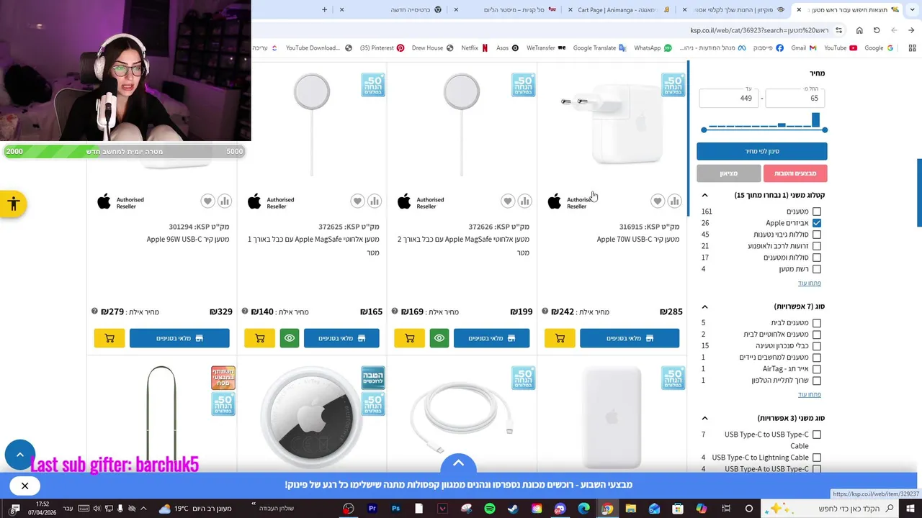This screenshot has height=518, width=922.
Task: Switch to the סל קניות מיסטר הליום tab
Action: [508, 9]
